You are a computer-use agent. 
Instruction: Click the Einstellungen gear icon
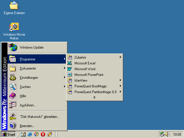(13, 77)
